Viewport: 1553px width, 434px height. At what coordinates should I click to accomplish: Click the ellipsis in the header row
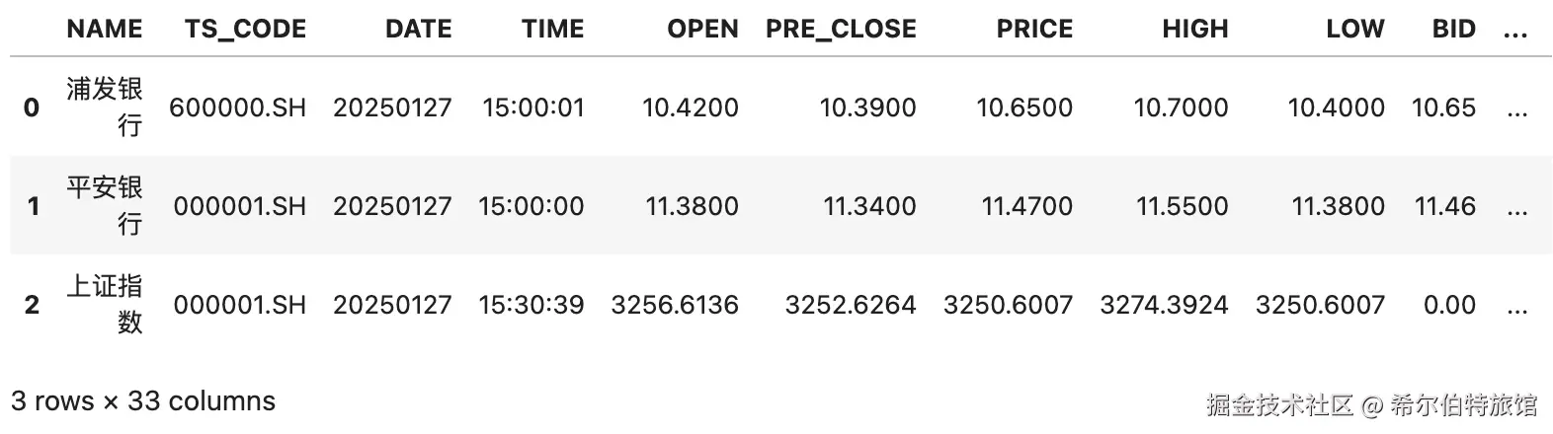[1514, 34]
